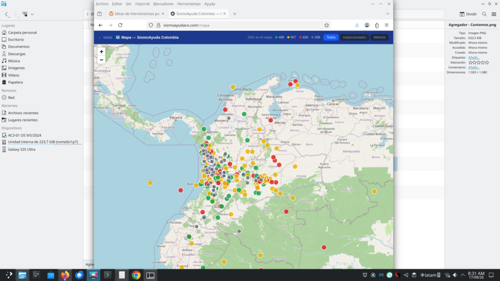This screenshot has width=500, height=281.
Task: Click the latam keyboard layout indicator
Action: click(430, 275)
